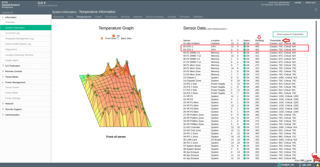Expand the Remote Console section
The image size is (320, 167).
[x=3, y=71]
